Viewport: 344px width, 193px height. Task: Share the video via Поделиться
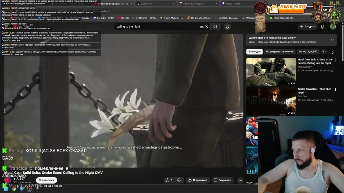point(198,180)
